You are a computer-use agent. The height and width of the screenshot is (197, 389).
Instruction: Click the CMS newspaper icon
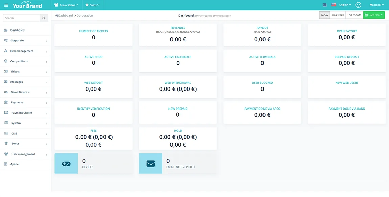6,133
